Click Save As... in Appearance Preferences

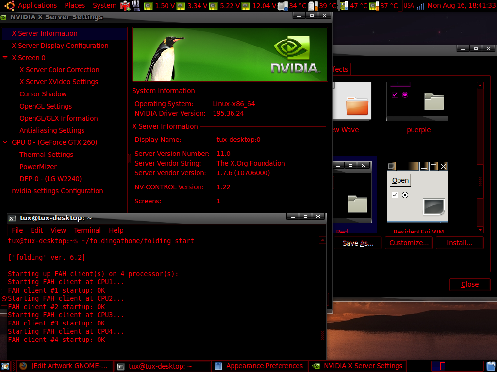(x=358, y=243)
